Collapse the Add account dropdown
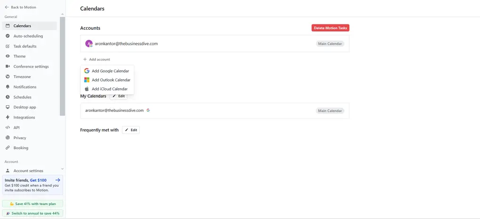480x219 pixels. click(96, 59)
